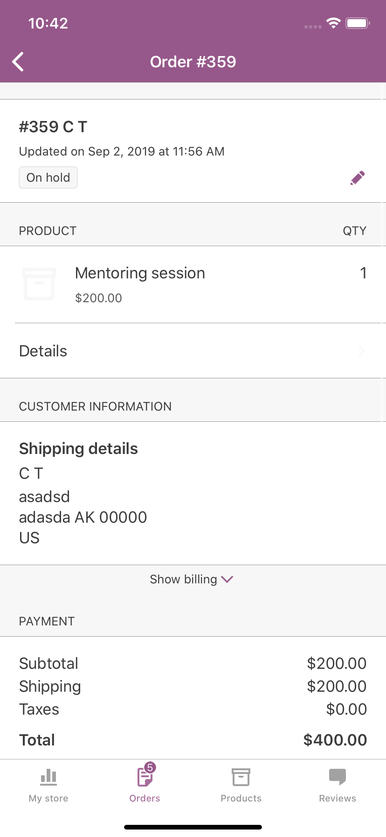Switch to the My store tab
386x837 pixels.
tap(48, 798)
